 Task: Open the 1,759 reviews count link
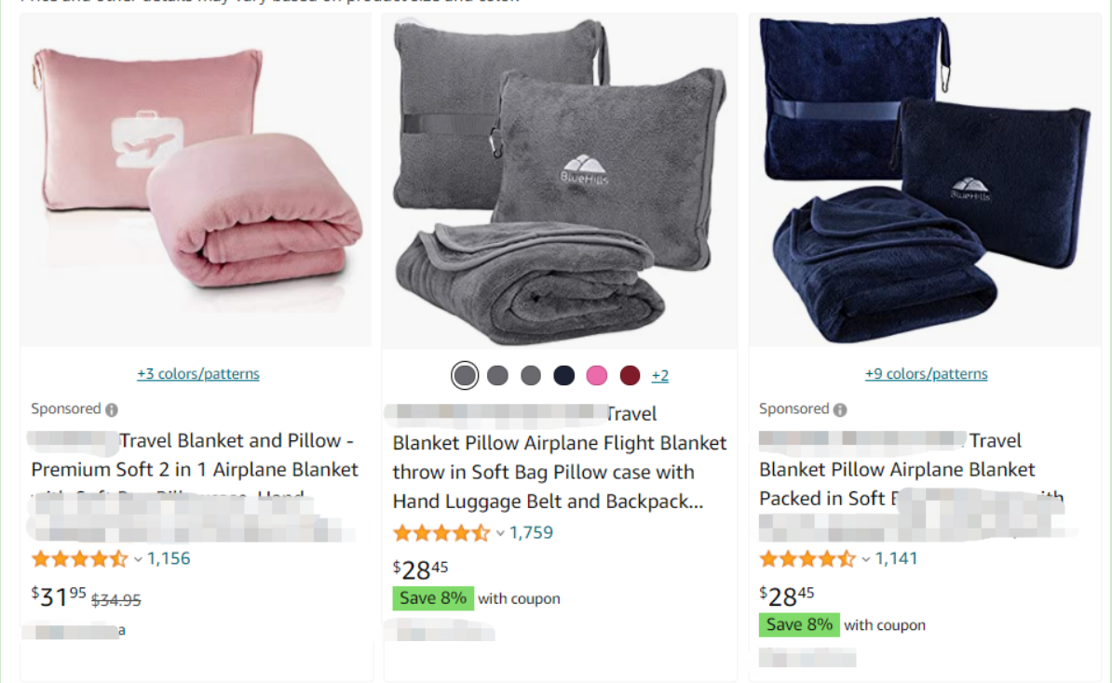coord(532,533)
